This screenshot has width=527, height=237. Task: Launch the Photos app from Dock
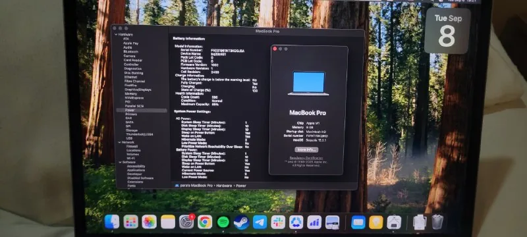[150, 222]
